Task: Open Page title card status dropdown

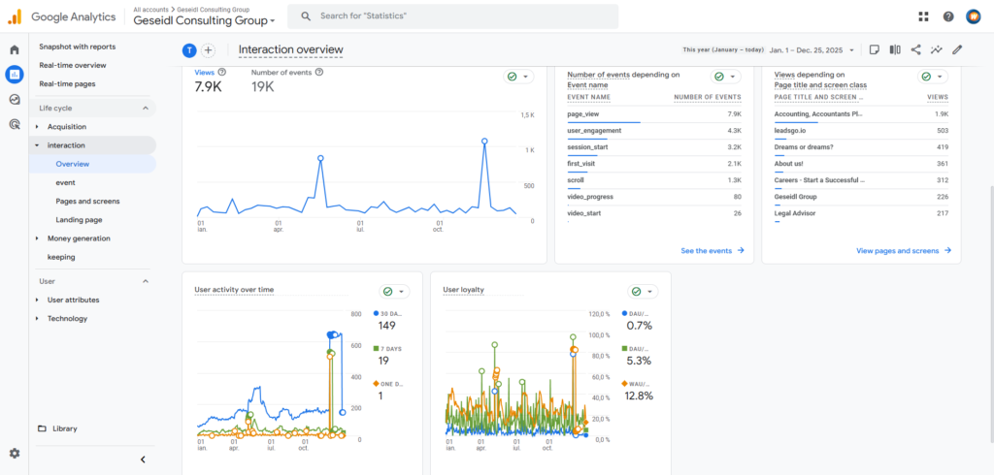Action: pyautogui.click(x=933, y=77)
